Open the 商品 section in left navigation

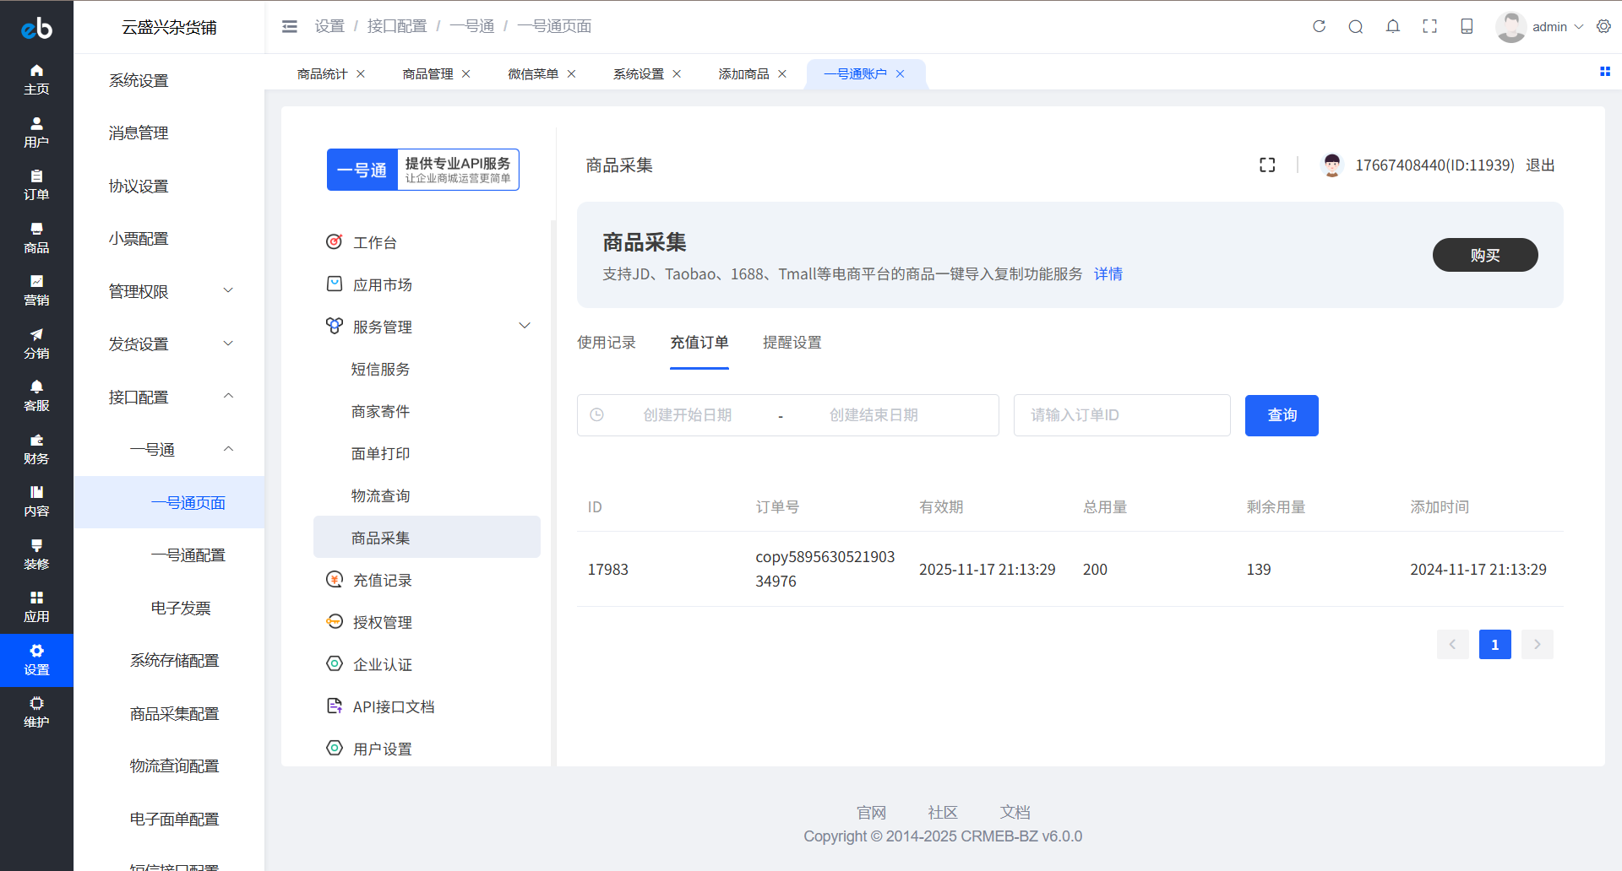pos(36,238)
